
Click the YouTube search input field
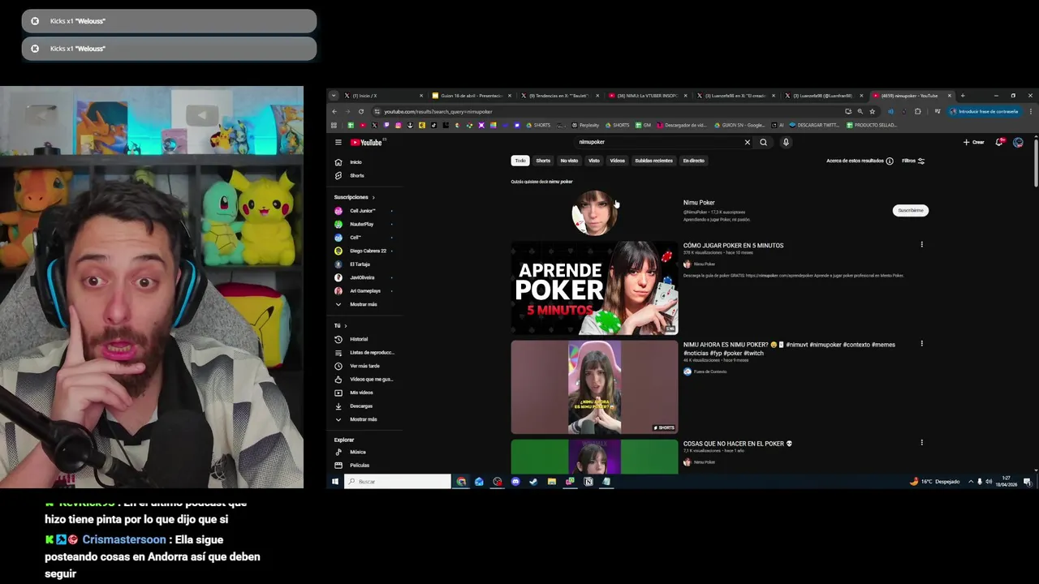(657, 142)
